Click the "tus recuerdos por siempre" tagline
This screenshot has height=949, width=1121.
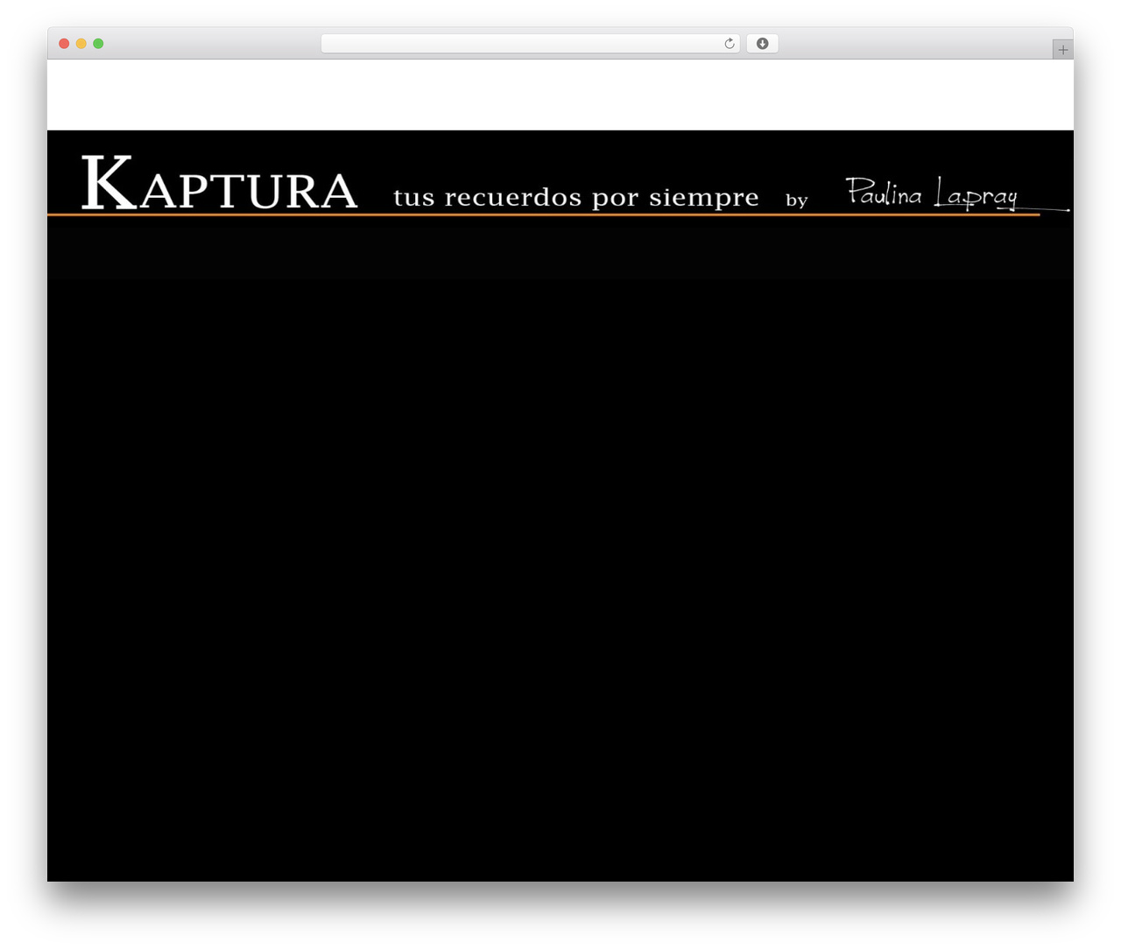point(576,197)
